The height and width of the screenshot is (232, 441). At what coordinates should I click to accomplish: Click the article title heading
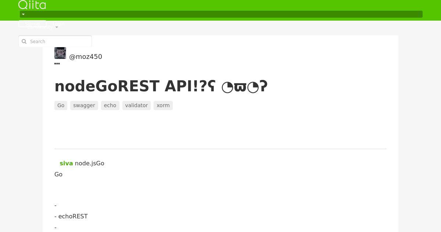click(161, 86)
